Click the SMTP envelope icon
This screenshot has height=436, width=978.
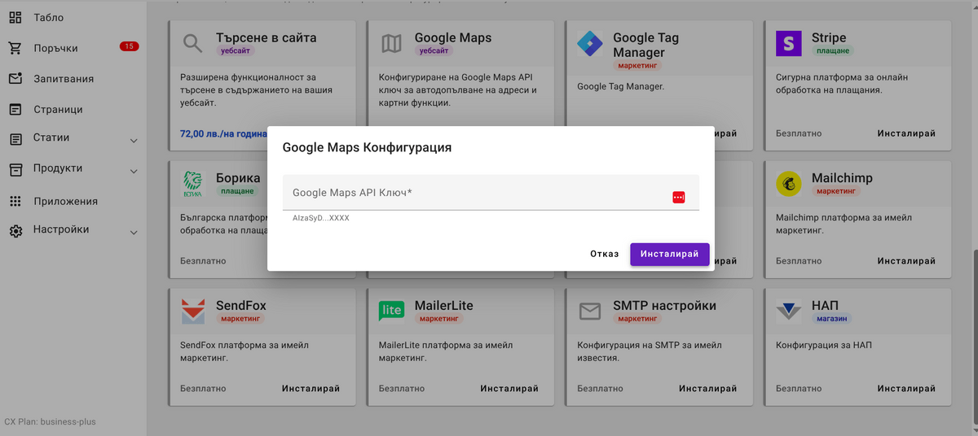tap(589, 312)
